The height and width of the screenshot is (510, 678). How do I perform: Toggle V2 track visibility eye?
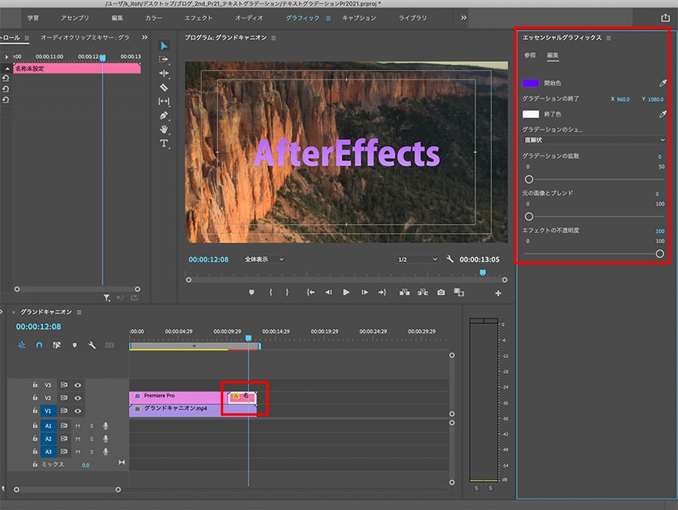coord(78,398)
